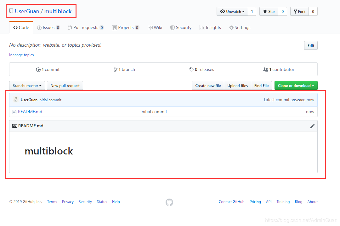Open the About footer link
The image size is (340, 226).
pyautogui.click(x=313, y=202)
